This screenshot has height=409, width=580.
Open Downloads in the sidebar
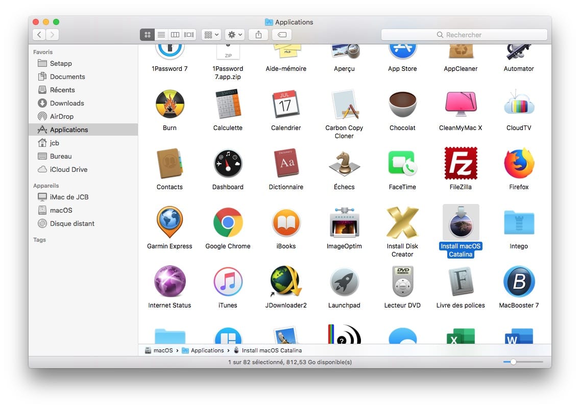pyautogui.click(x=66, y=103)
